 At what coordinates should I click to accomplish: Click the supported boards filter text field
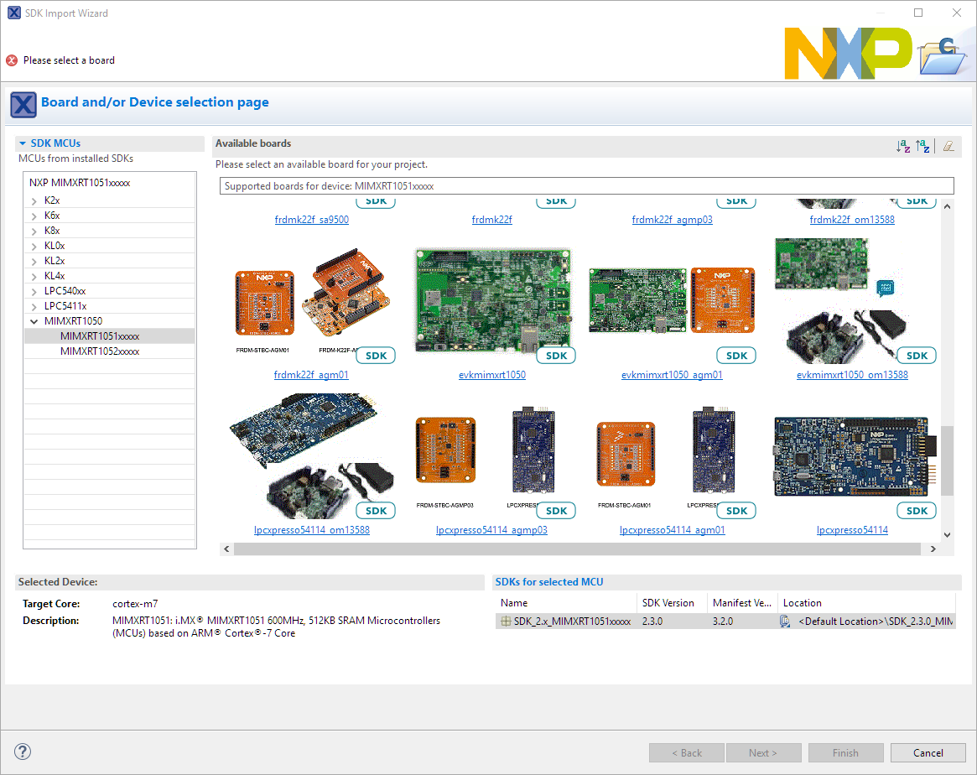click(x=586, y=186)
